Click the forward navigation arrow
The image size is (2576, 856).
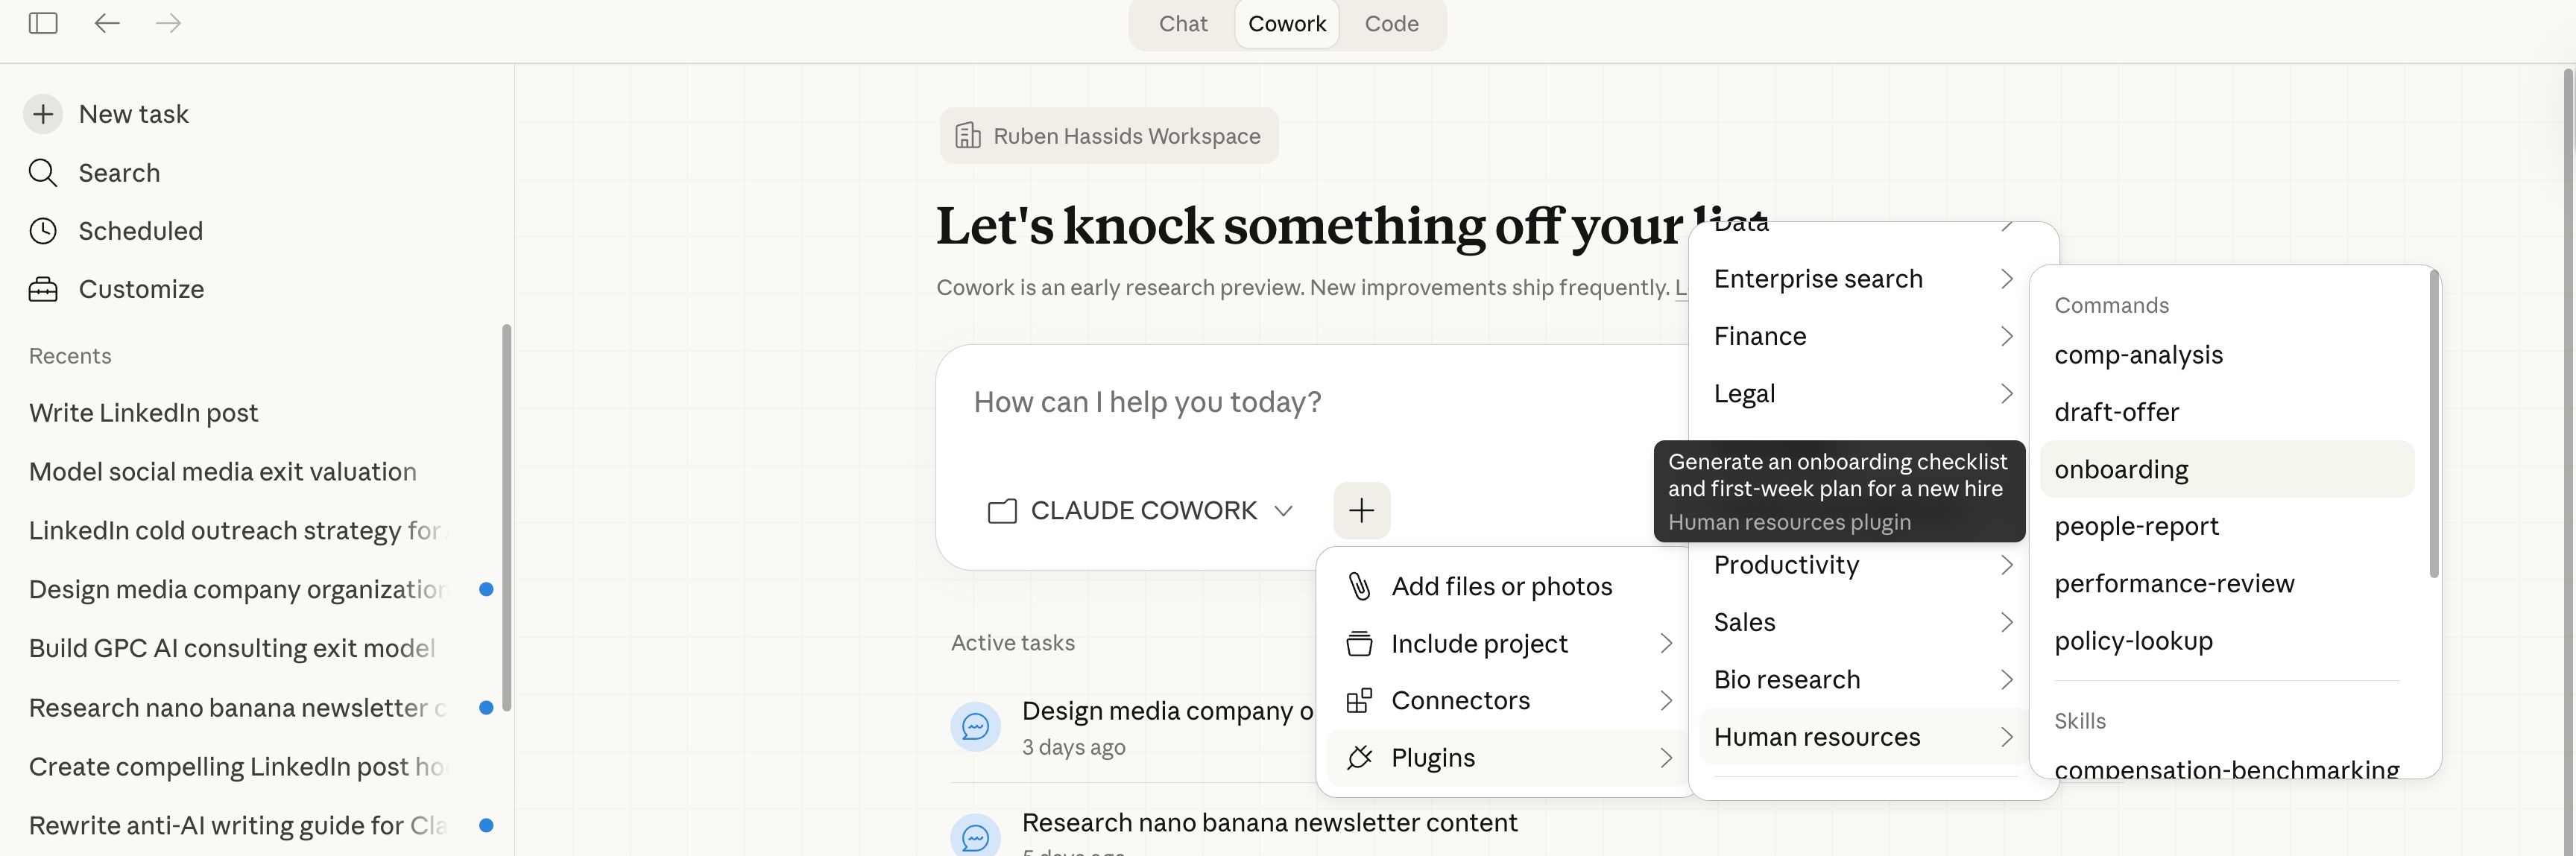168,22
